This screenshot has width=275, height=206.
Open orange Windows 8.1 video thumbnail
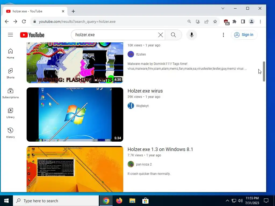75,169
